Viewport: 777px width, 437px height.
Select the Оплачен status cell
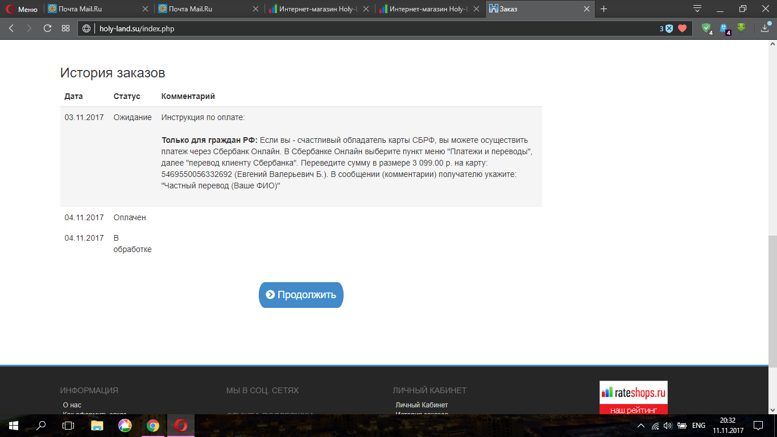130,217
